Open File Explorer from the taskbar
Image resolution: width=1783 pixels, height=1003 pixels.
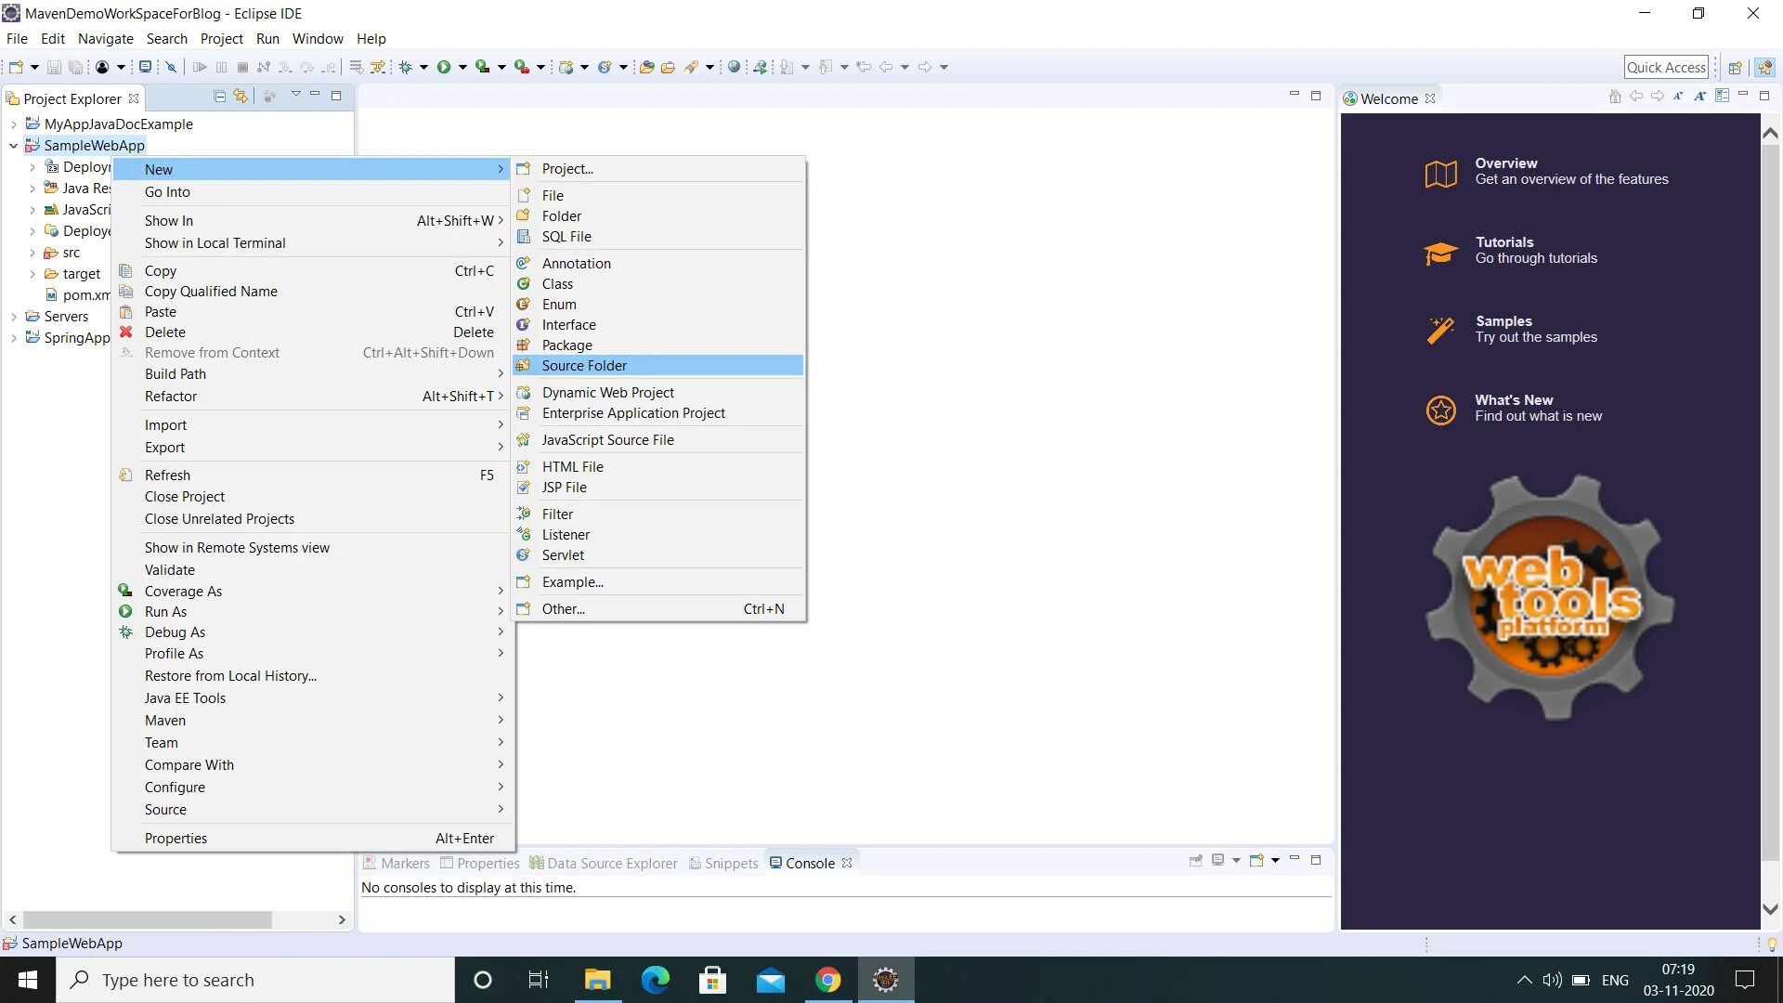pos(597,980)
